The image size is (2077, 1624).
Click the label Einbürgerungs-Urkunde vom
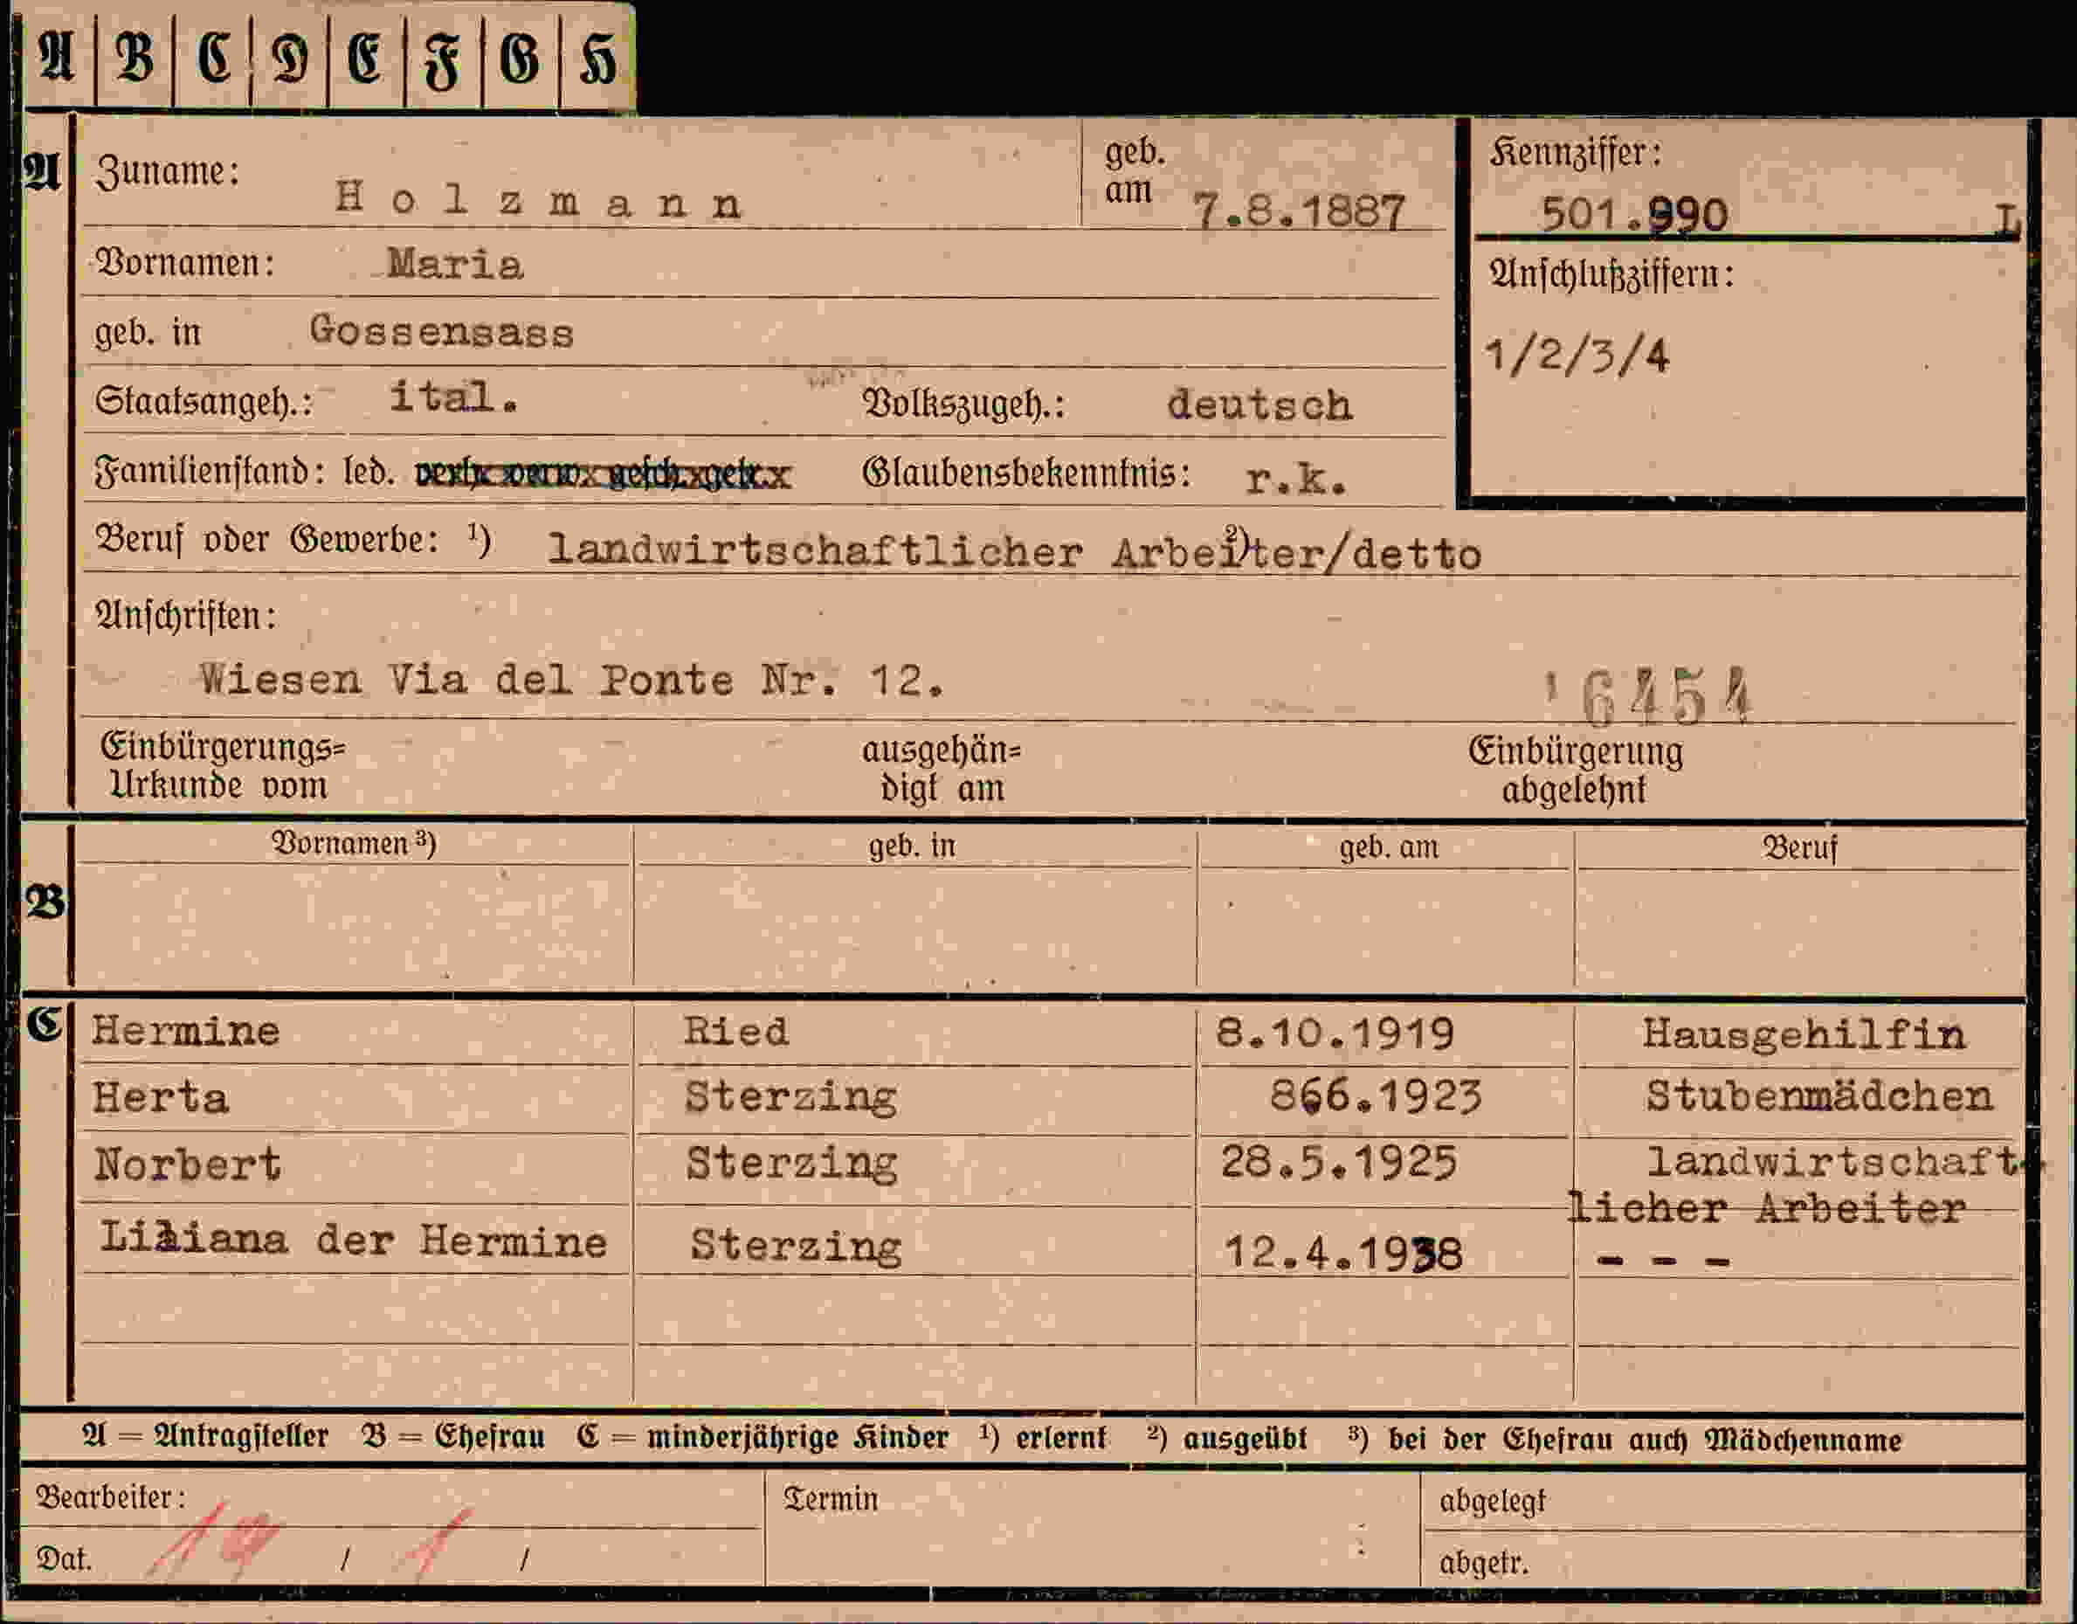(223, 767)
